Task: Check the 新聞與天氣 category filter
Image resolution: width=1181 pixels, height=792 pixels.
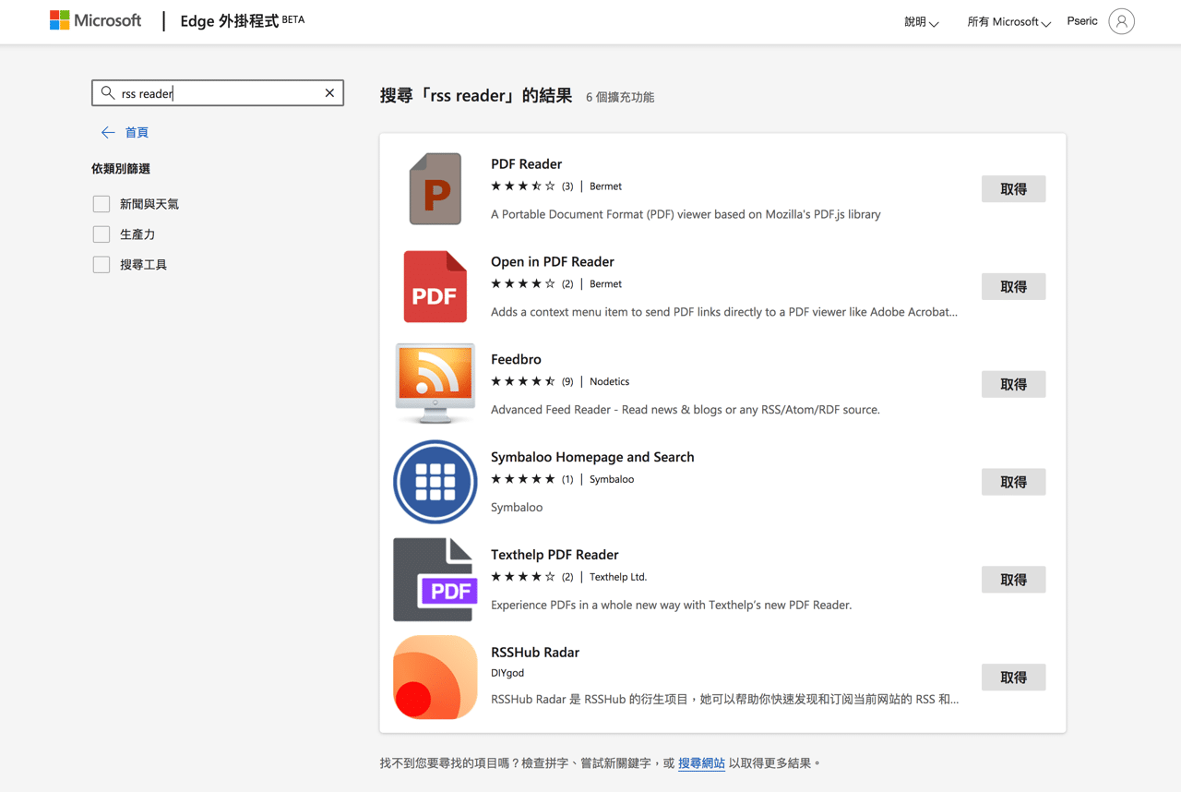Action: [x=101, y=204]
